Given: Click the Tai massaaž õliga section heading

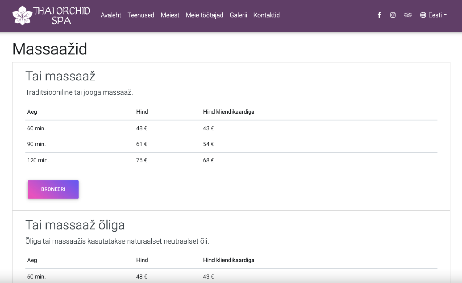Looking at the screenshot, I should click(x=75, y=225).
